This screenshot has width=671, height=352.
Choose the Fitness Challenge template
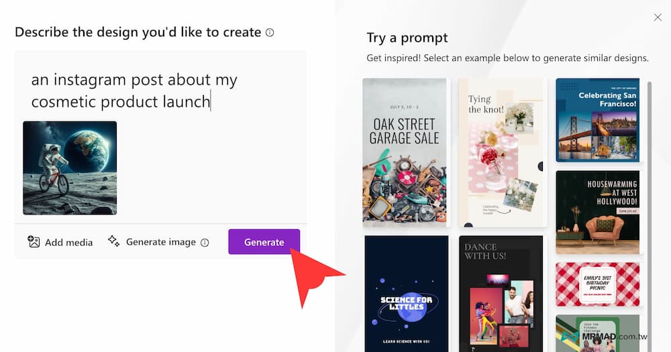[x=597, y=333]
